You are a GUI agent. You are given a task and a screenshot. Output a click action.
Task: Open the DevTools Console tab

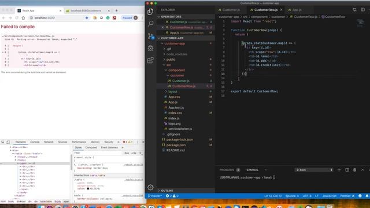(35, 142)
